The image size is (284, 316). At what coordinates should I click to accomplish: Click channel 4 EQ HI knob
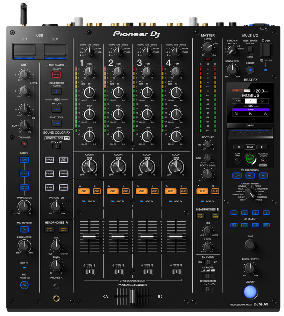point(176,93)
